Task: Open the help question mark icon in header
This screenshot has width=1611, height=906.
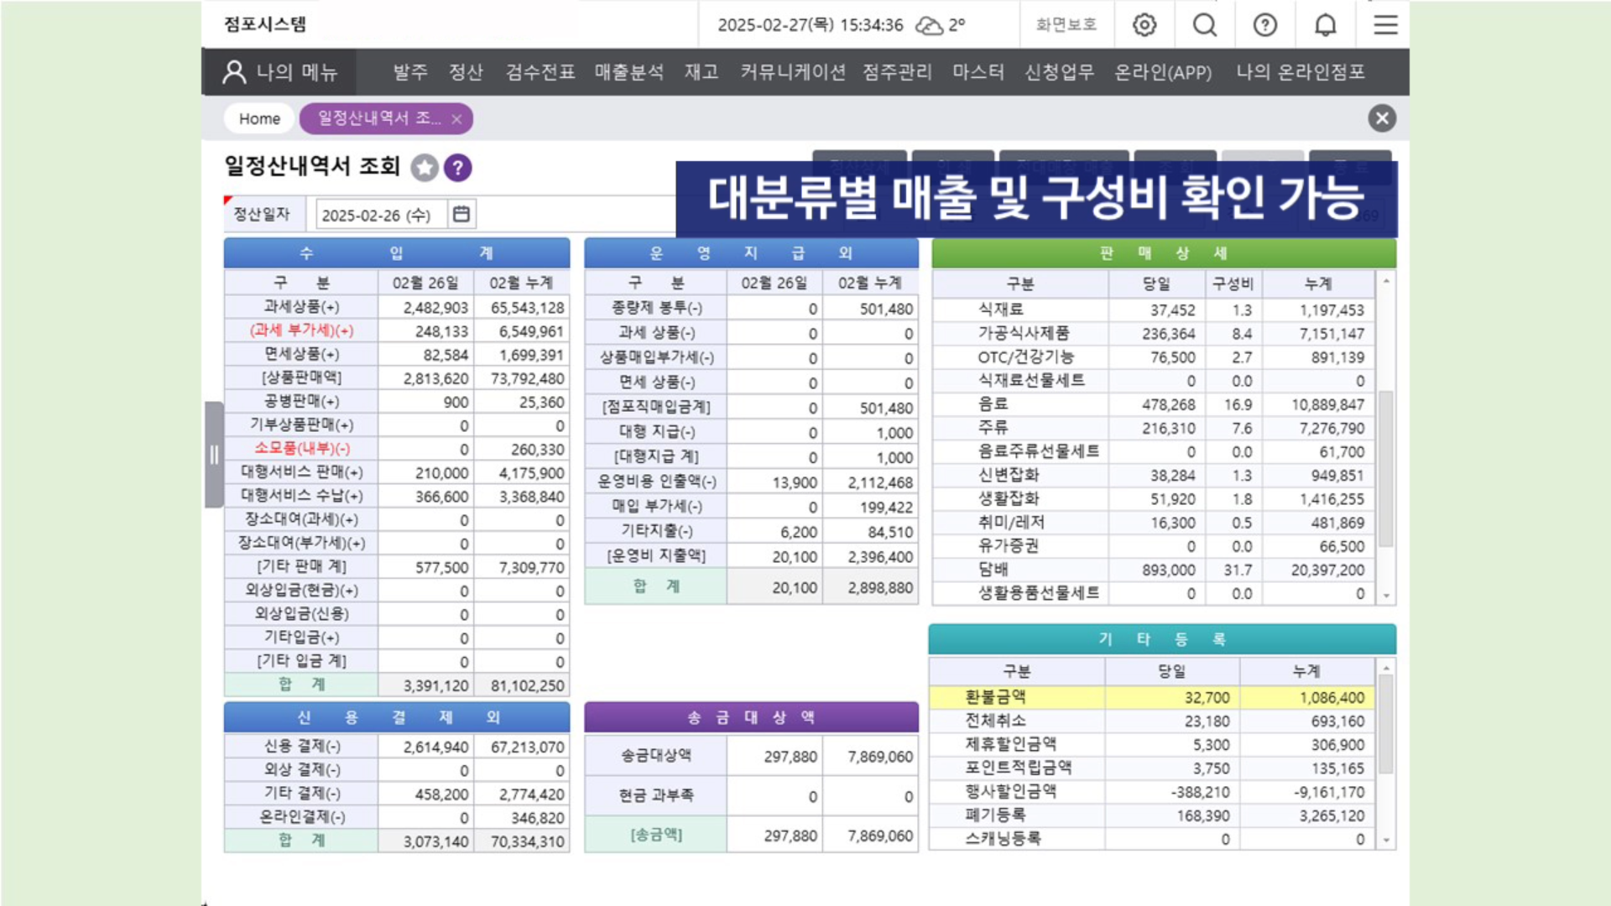Action: tap(1265, 25)
